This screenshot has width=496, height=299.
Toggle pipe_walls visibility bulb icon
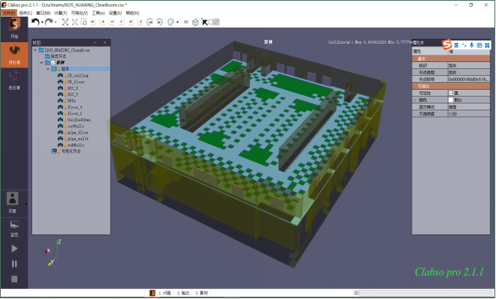click(x=66, y=139)
